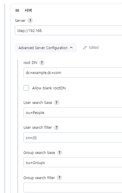Show help for User search filter

pyautogui.click(x=56, y=127)
